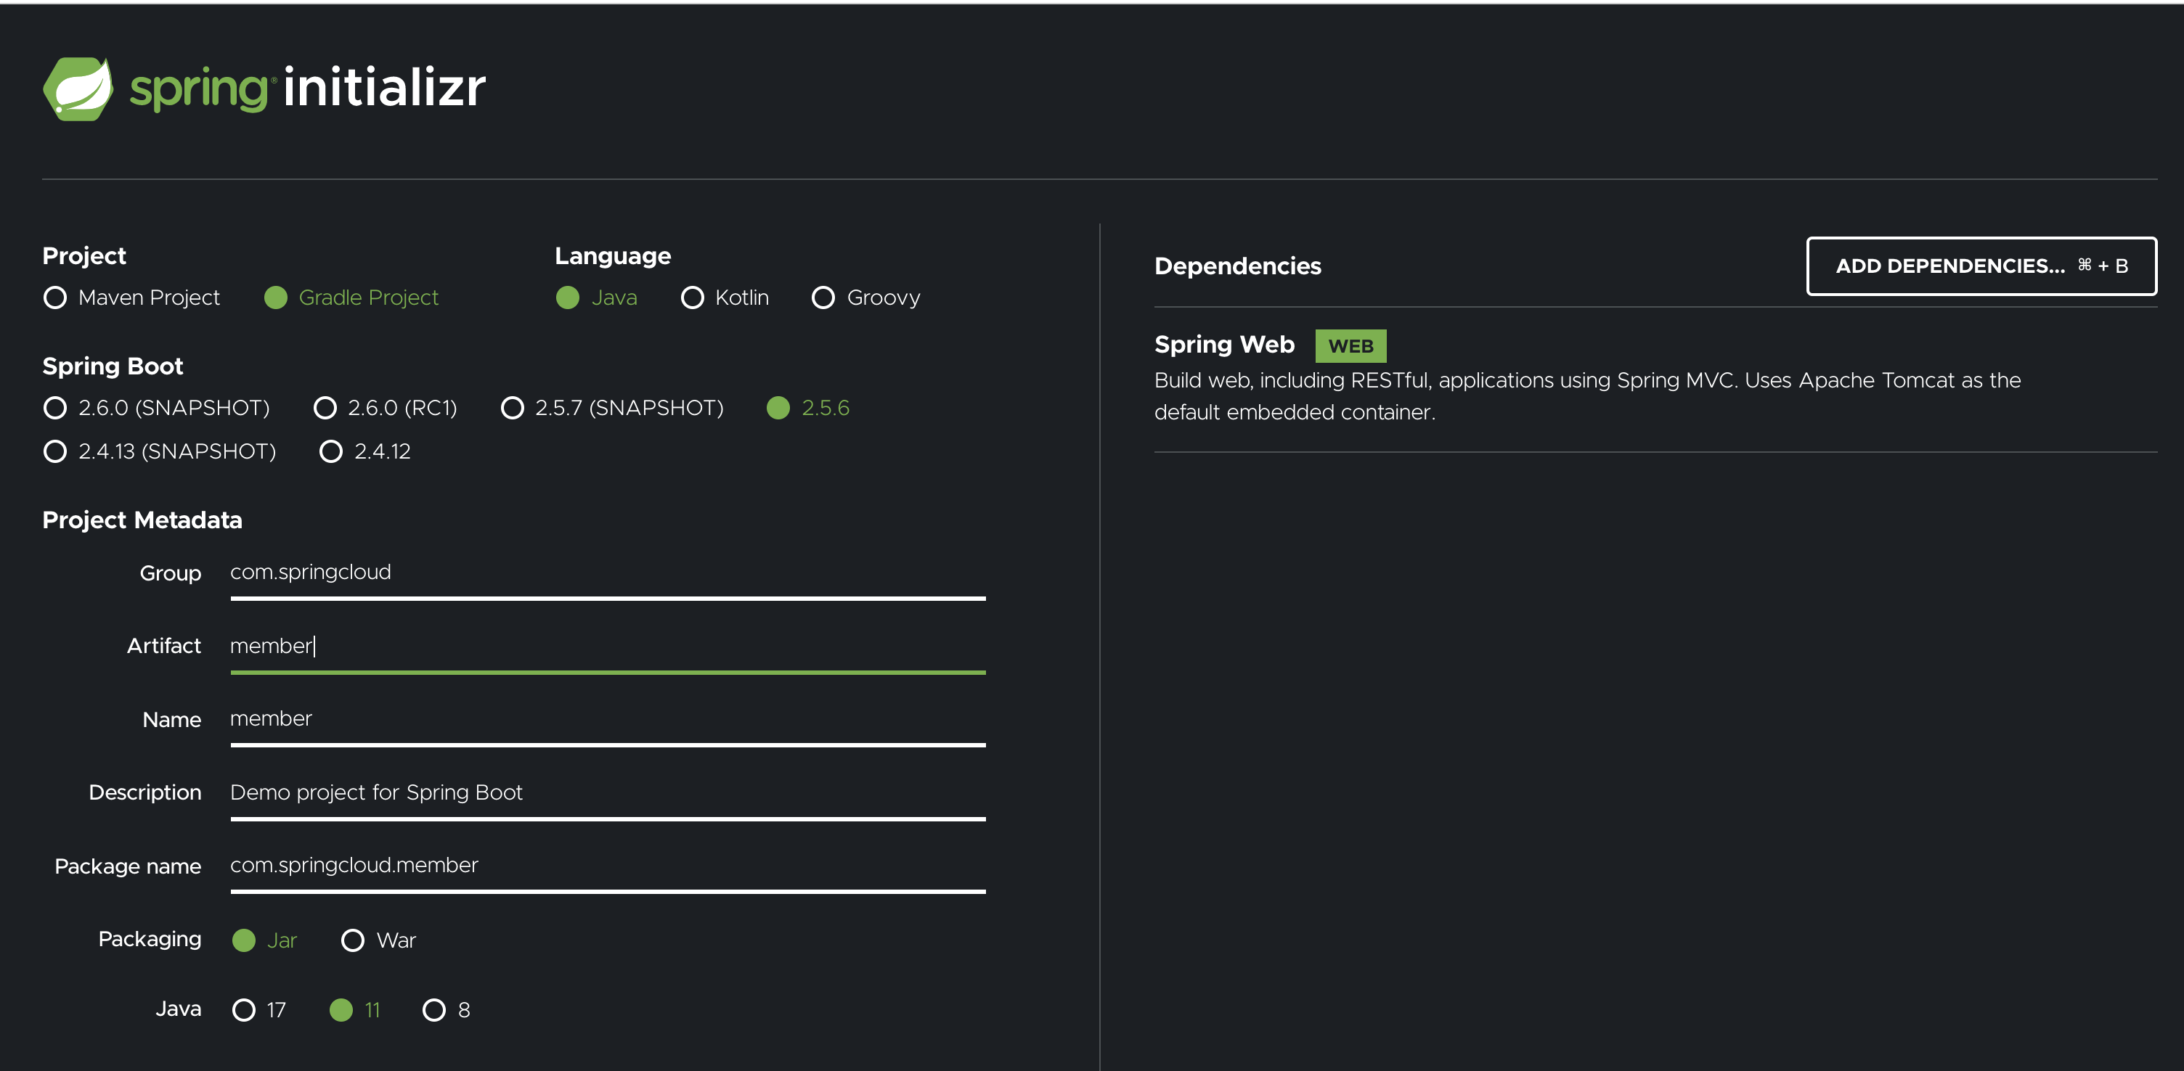The height and width of the screenshot is (1071, 2184).
Task: Click the WEB tag badge
Action: (1350, 345)
